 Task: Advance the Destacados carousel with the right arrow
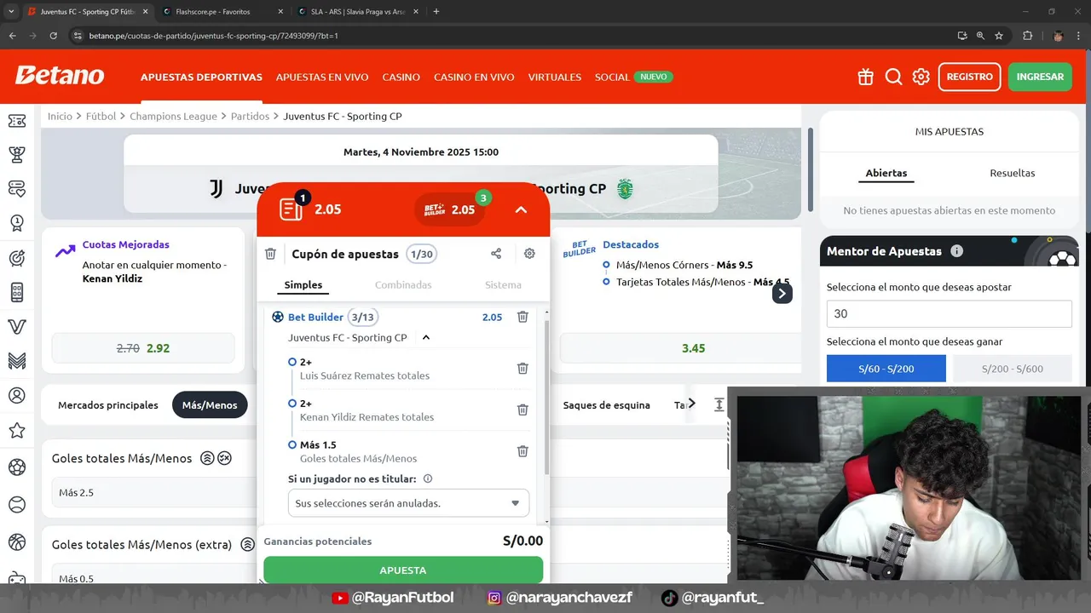(782, 293)
